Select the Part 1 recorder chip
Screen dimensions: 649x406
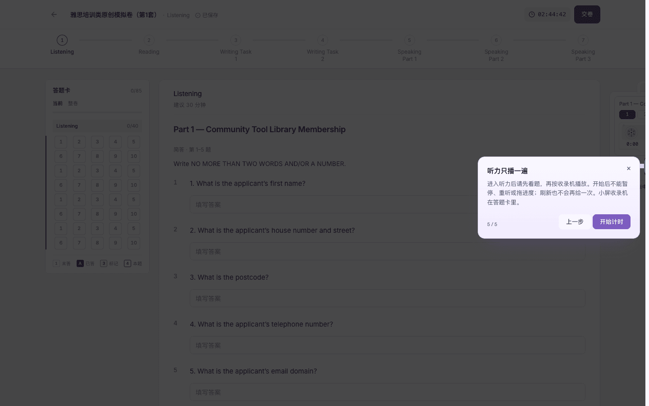pos(627,115)
